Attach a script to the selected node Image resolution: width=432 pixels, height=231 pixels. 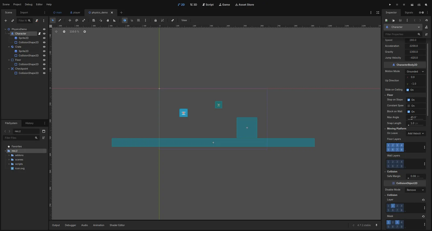[37, 21]
